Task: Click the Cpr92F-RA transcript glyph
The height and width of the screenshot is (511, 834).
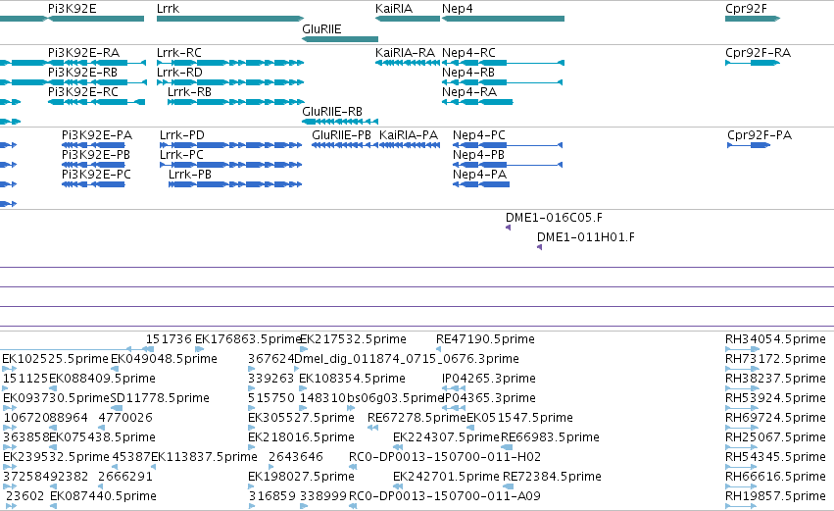Action: coord(753,63)
